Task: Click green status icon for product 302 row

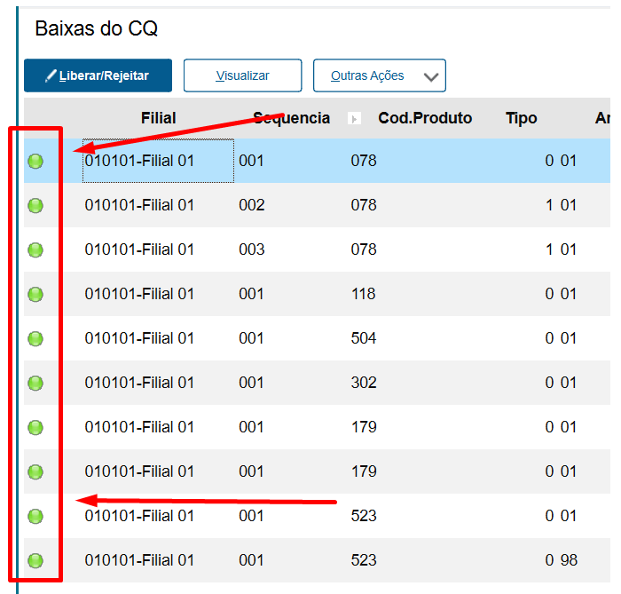Action: [x=35, y=384]
